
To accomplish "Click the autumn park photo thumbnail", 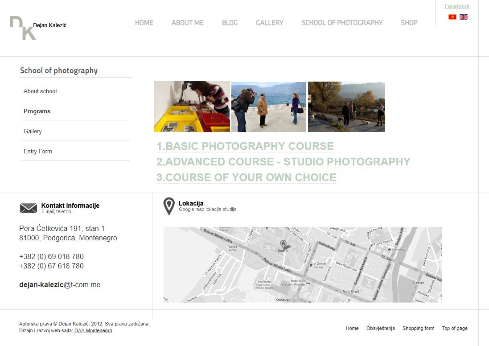I will 346,107.
